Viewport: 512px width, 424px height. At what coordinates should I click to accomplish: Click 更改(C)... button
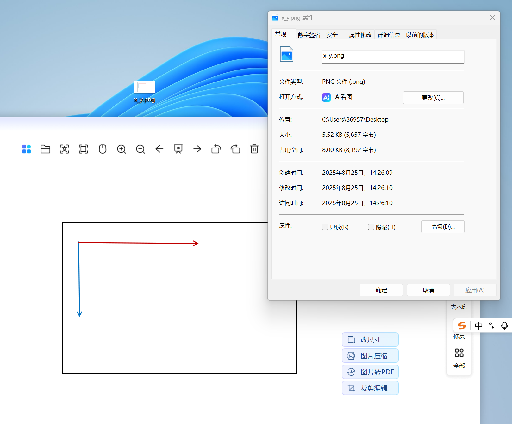(x=433, y=98)
